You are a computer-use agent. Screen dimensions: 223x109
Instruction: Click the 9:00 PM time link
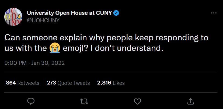pyautogui.click(x=15, y=64)
